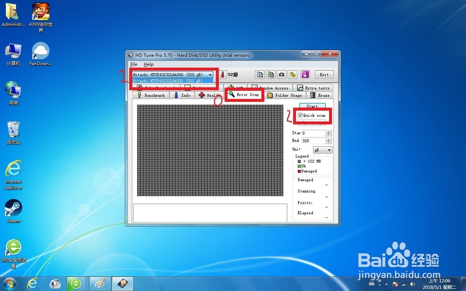This screenshot has height=291, width=466.
Task: Switch to the Erase tab
Action: point(320,95)
